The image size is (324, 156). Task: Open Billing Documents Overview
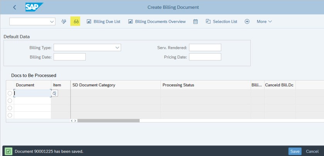pos(157,21)
